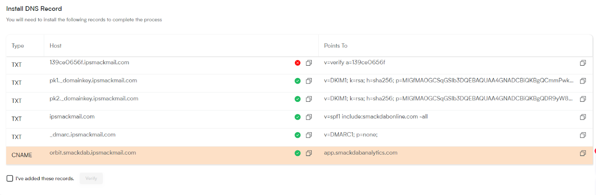Copy host _dmarc.ipsmackmail.com
The image size is (596, 195).
[309, 135]
